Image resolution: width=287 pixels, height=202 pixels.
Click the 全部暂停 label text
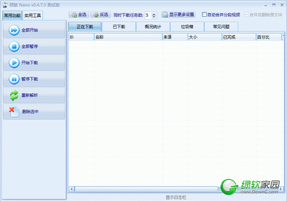pos(30,46)
